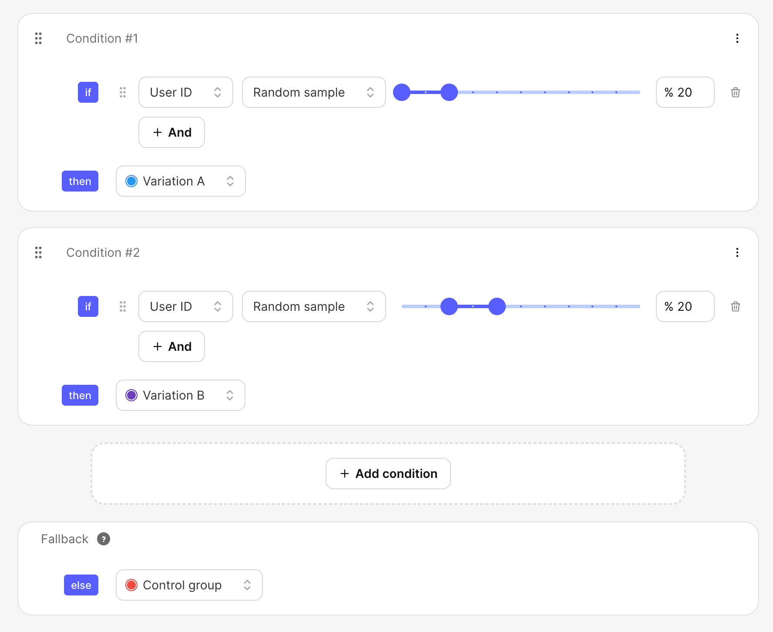Open the Random sample dropdown in Condition #2
This screenshot has width=773, height=632.
point(313,306)
